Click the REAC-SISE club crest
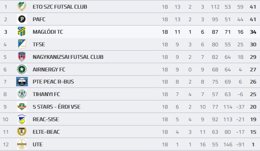 pos(22,119)
